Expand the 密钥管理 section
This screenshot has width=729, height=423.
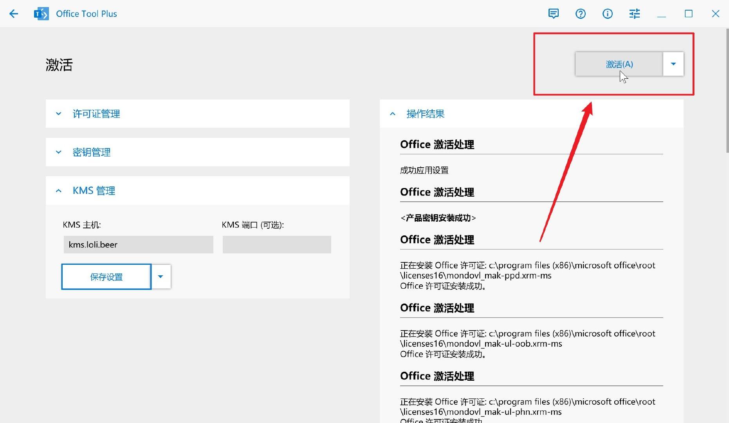pyautogui.click(x=197, y=152)
